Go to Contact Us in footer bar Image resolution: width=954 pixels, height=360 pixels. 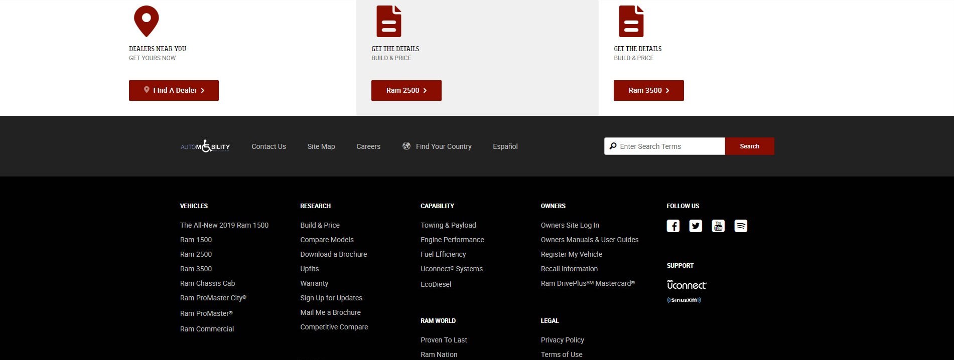pyautogui.click(x=268, y=146)
